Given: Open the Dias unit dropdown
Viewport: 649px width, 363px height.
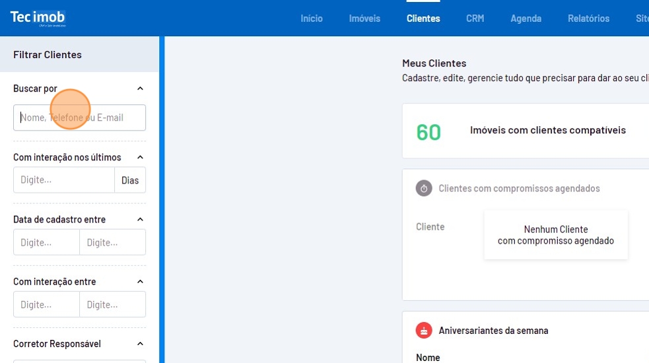Looking at the screenshot, I should 130,180.
